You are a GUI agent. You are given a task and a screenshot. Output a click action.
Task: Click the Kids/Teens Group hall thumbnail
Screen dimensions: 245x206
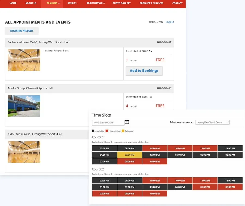coord(24,152)
